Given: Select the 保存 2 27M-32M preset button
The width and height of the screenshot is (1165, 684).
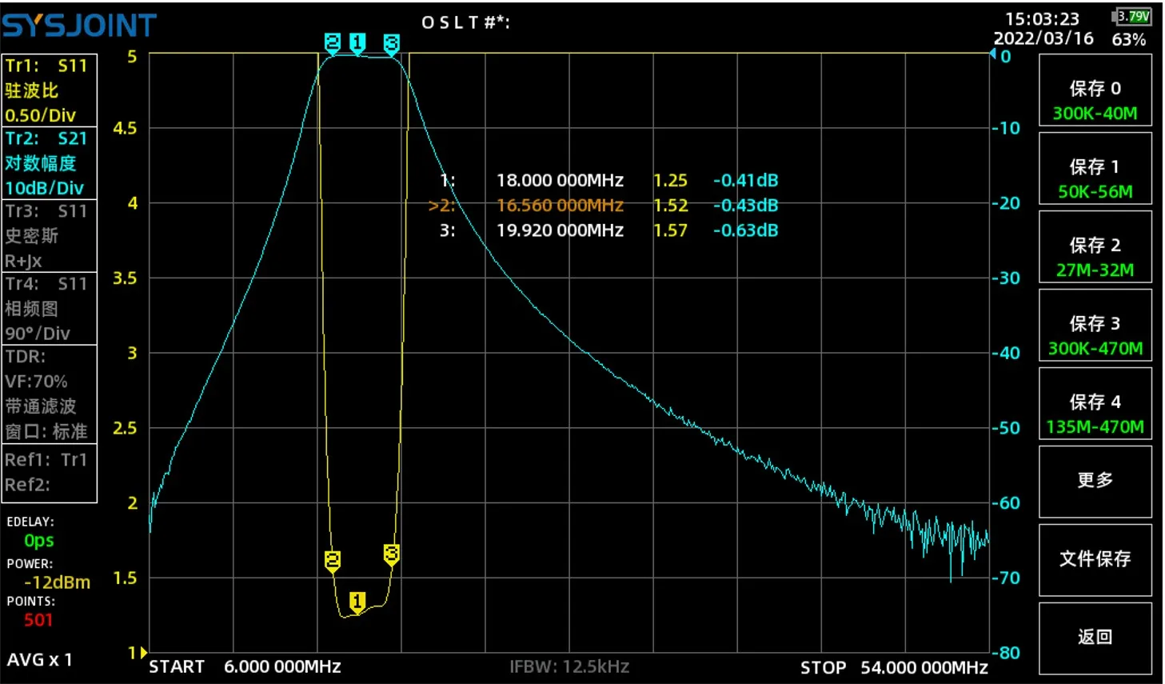Looking at the screenshot, I should (1095, 246).
